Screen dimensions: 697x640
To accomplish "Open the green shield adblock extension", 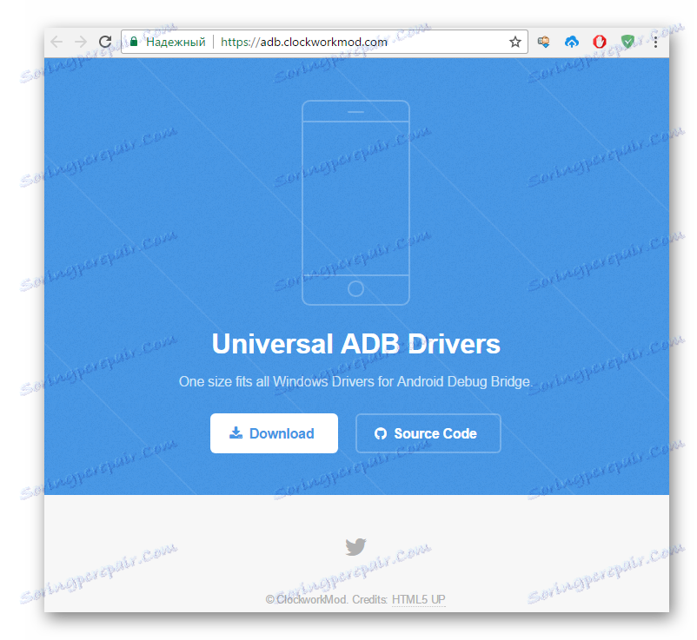I will coord(627,42).
